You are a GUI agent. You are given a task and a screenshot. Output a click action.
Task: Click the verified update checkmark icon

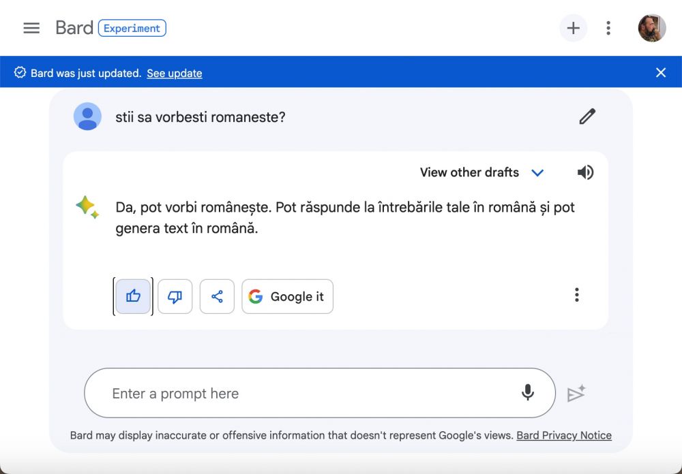[x=20, y=73]
